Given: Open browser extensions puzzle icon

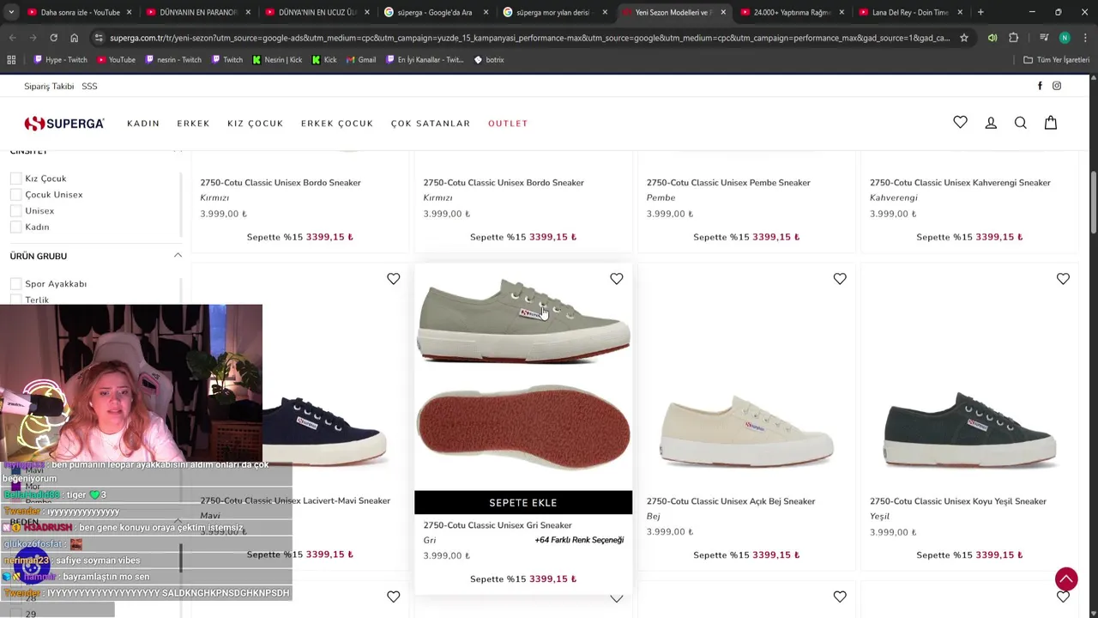Looking at the screenshot, I should [1013, 38].
